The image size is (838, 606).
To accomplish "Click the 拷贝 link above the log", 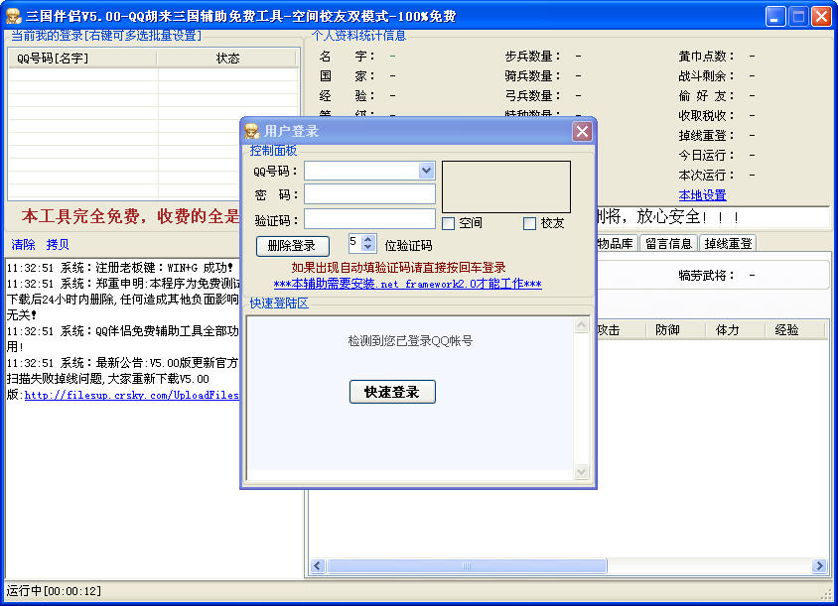I will coord(58,245).
